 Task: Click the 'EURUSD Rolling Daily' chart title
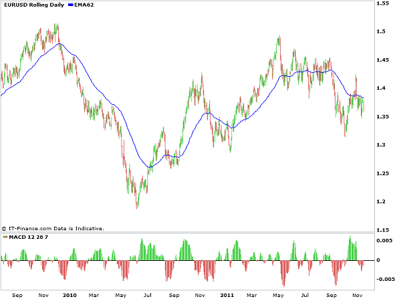pos(34,5)
